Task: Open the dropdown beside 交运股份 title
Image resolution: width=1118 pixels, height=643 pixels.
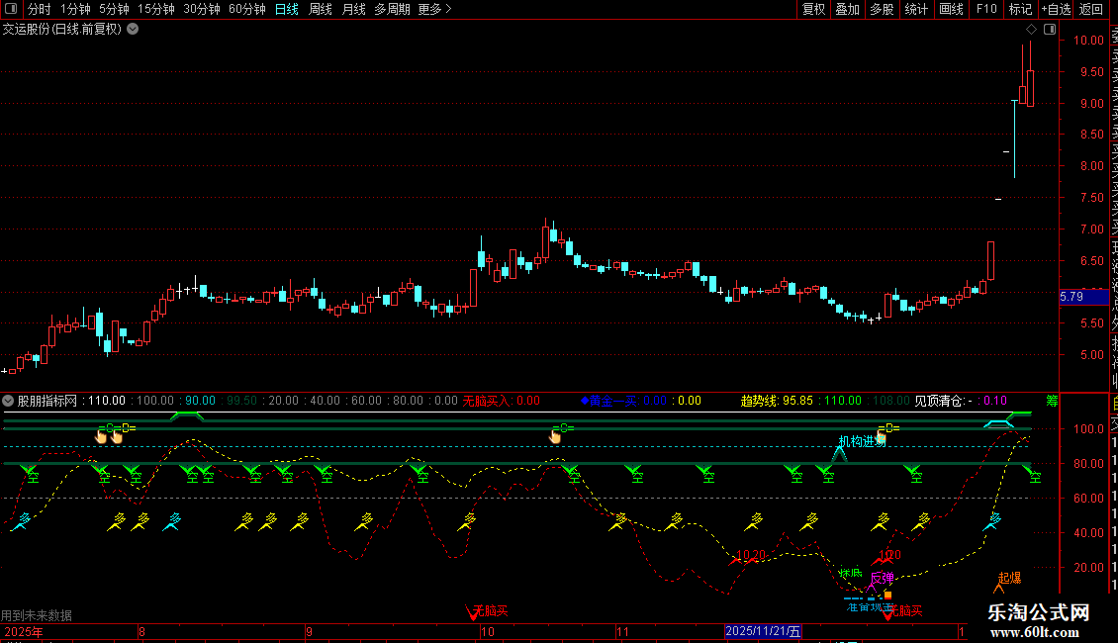Action: [x=133, y=30]
